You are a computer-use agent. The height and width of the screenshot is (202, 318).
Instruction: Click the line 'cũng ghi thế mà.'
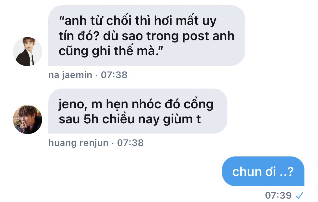[x=111, y=50]
